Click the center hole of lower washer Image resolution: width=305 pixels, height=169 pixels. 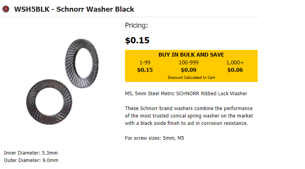pyautogui.click(x=50, y=102)
